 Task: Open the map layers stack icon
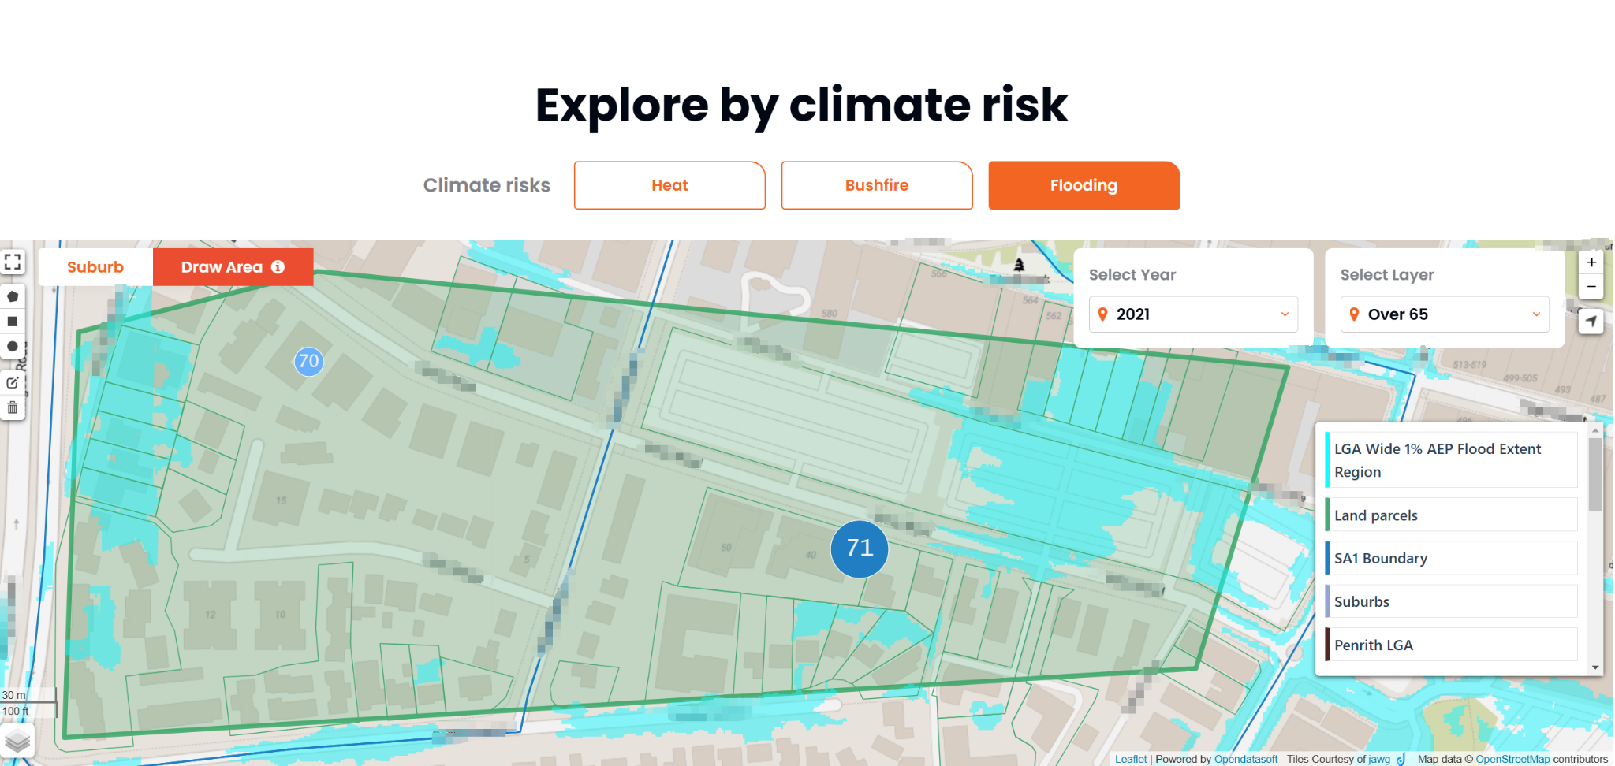[17, 741]
